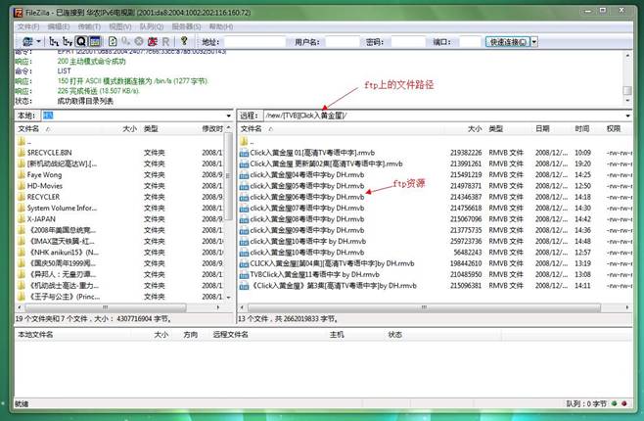Select file click入黄金屋08粤语中字by DH.rmvb

tap(307, 219)
